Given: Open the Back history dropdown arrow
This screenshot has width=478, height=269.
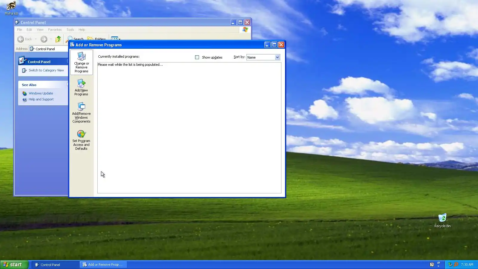Looking at the screenshot, I should click(x=36, y=39).
